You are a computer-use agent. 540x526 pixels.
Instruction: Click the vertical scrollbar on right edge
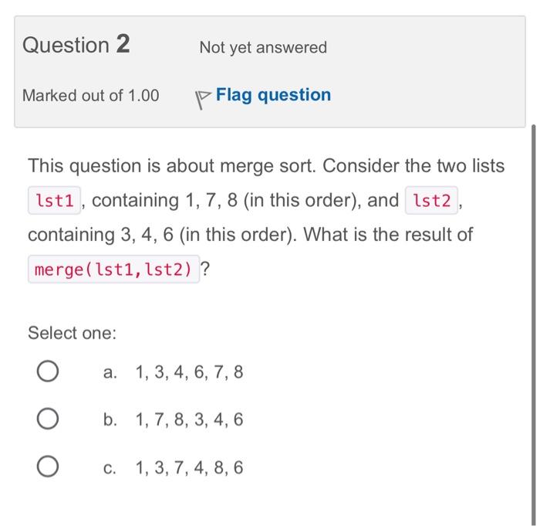click(x=534, y=324)
